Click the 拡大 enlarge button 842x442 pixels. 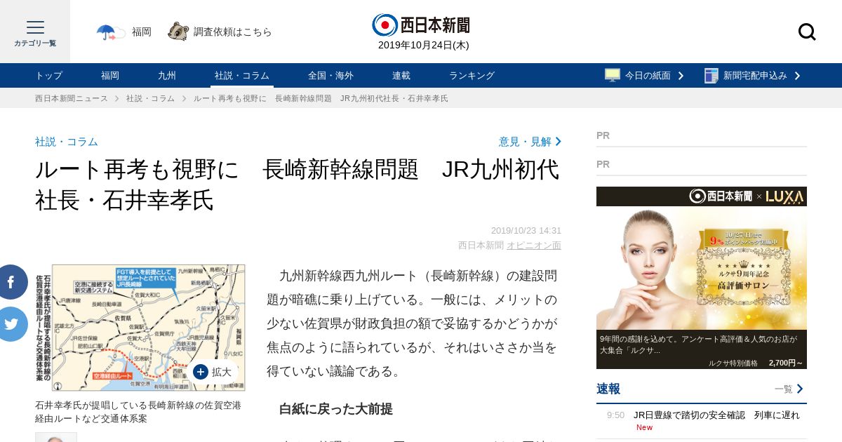(213, 372)
